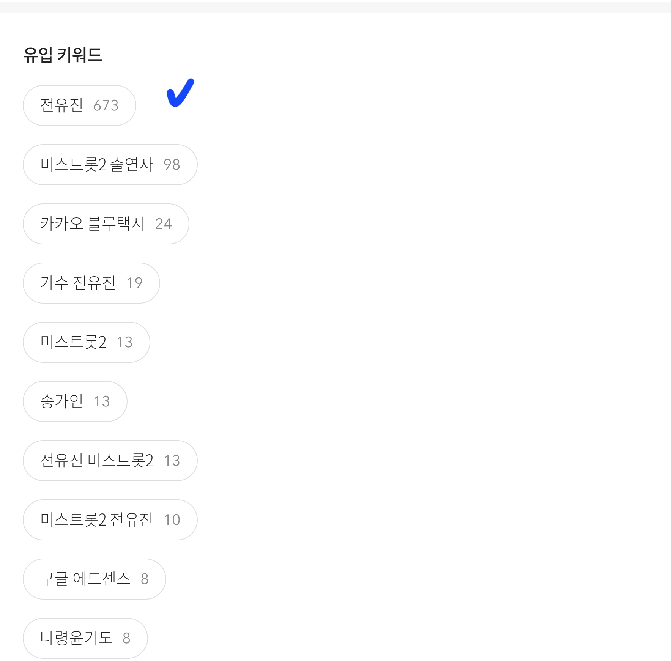Viewport: 671px width, 661px height.
Task: Click the count 673 beside 전유진
Action: pyautogui.click(x=106, y=105)
